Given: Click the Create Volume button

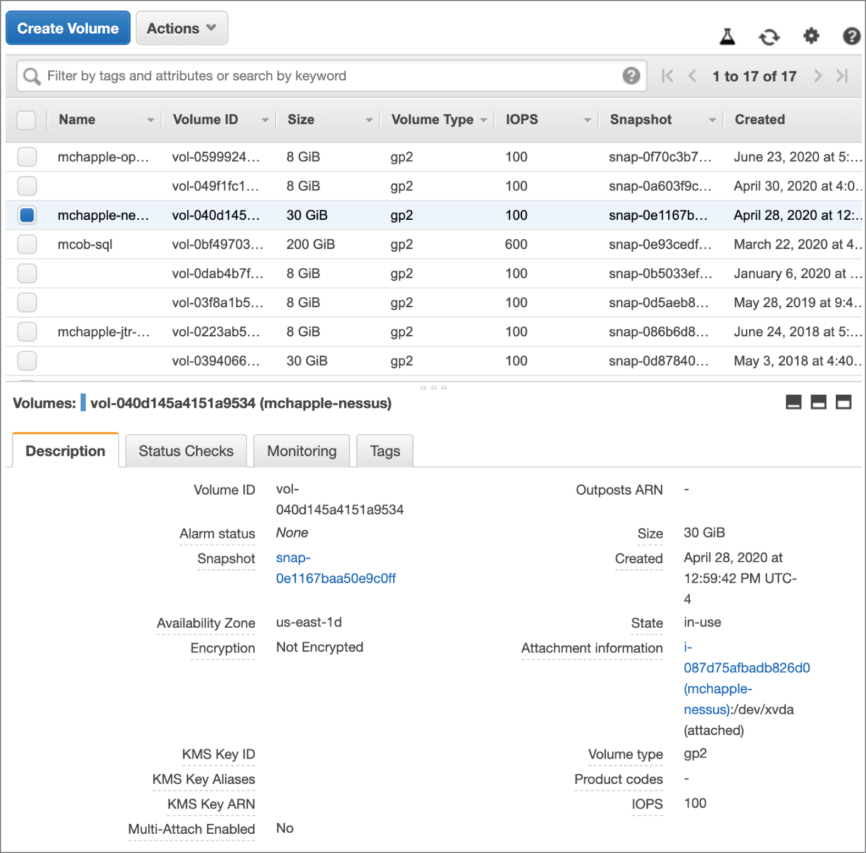Looking at the screenshot, I should 68,28.
